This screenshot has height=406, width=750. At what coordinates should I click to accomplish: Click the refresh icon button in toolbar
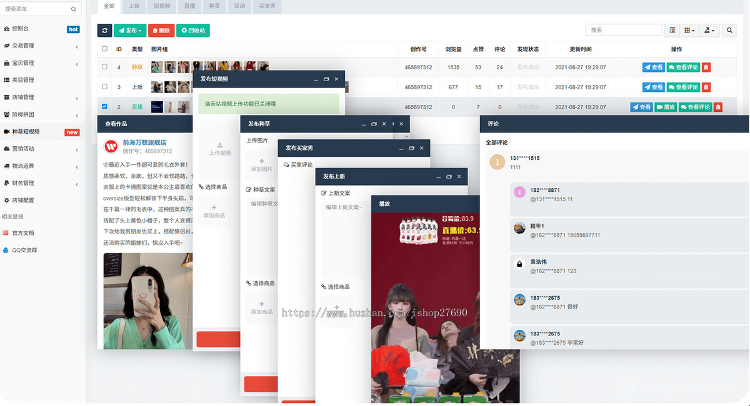point(104,30)
